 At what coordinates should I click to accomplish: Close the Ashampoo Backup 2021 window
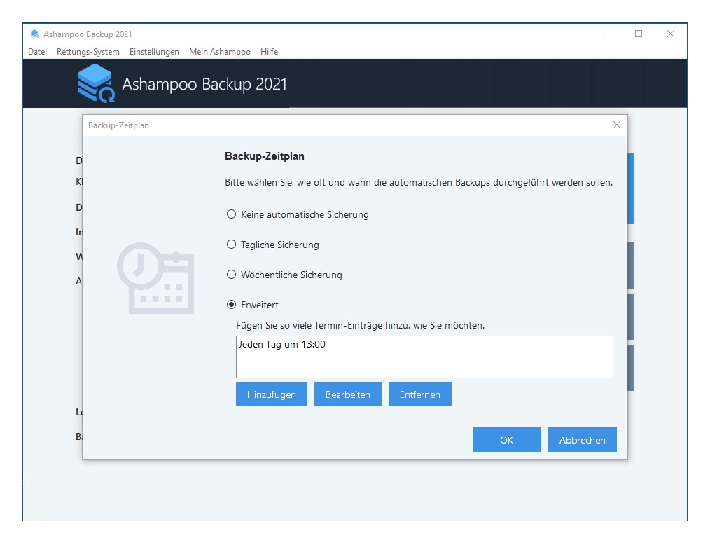tap(671, 34)
